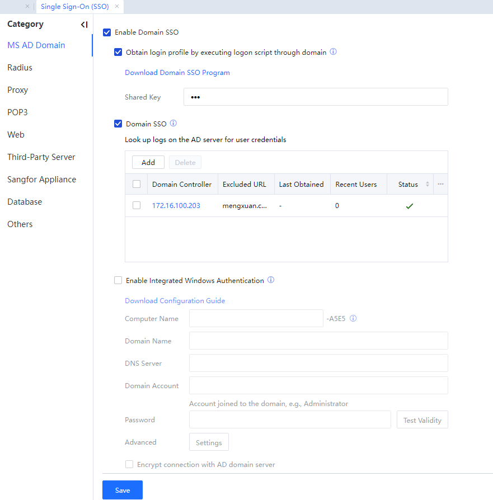This screenshot has height=500, width=493.
Task: Click green status checkmark for 172.16.100.203
Action: [x=410, y=206]
